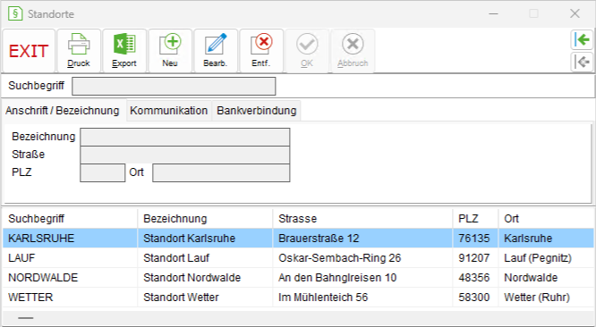
Task: Click the greyed-out Abbruch cancel button
Action: point(353,51)
